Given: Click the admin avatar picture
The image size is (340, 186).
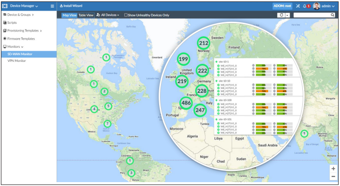Looking at the screenshot, I should coord(317,6).
